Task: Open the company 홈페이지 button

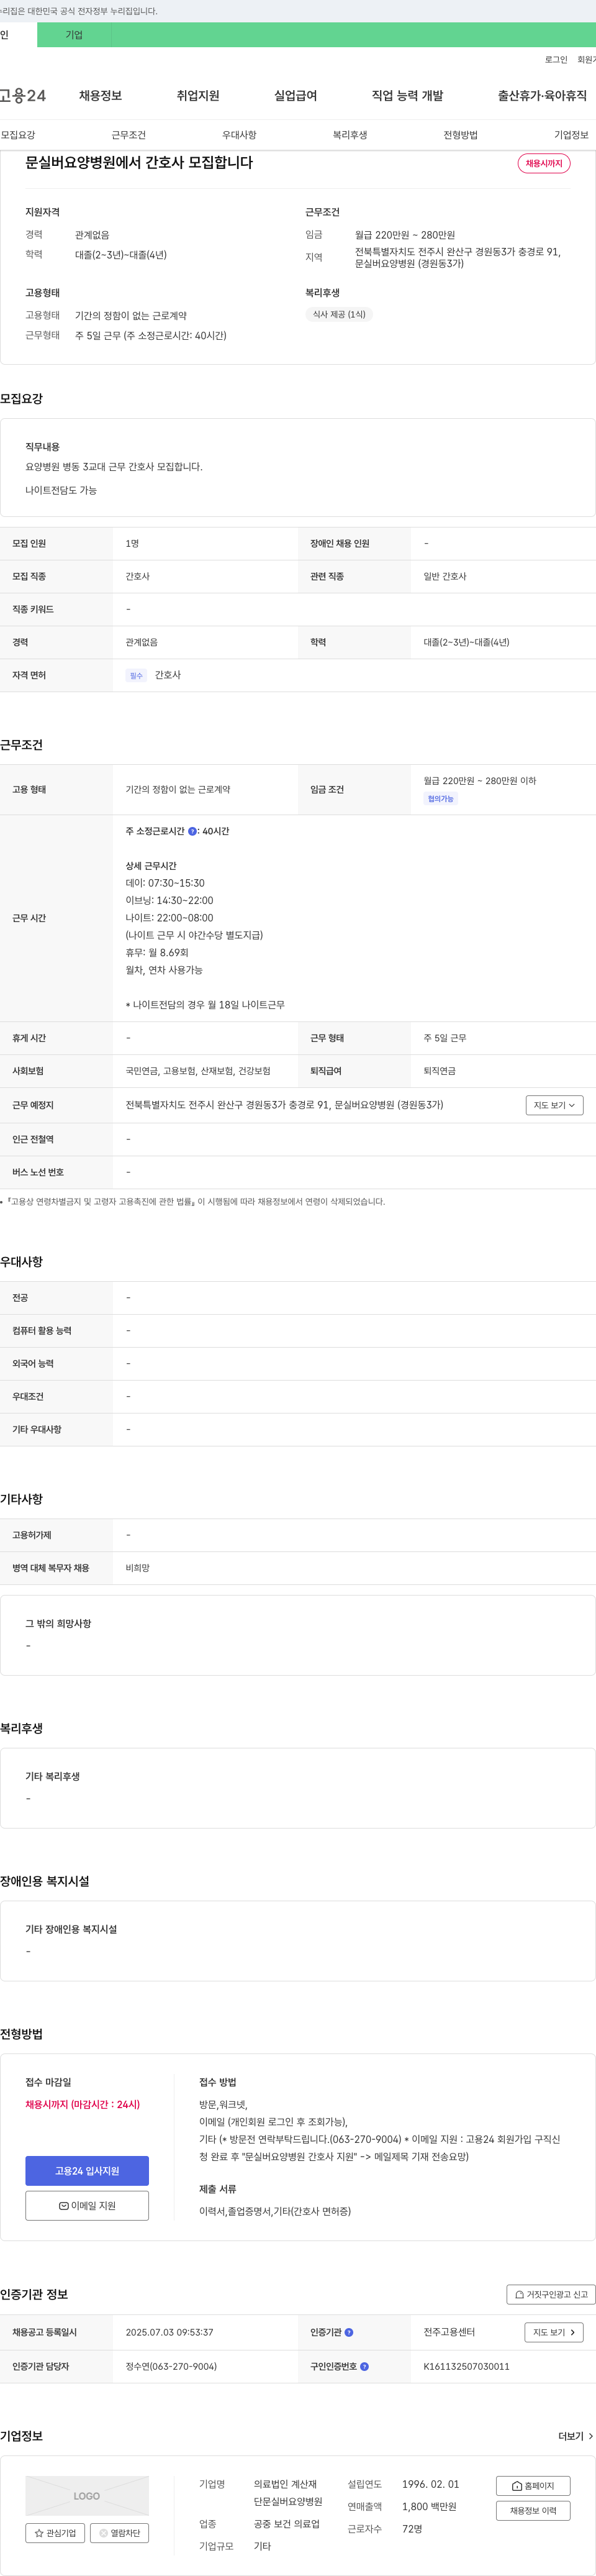Action: pos(533,2485)
